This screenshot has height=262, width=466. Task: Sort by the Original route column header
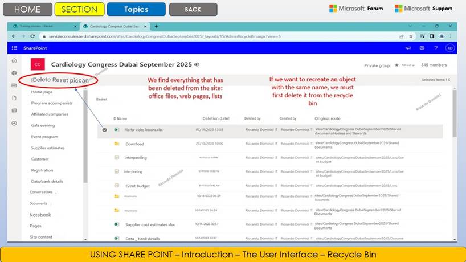coord(328,118)
